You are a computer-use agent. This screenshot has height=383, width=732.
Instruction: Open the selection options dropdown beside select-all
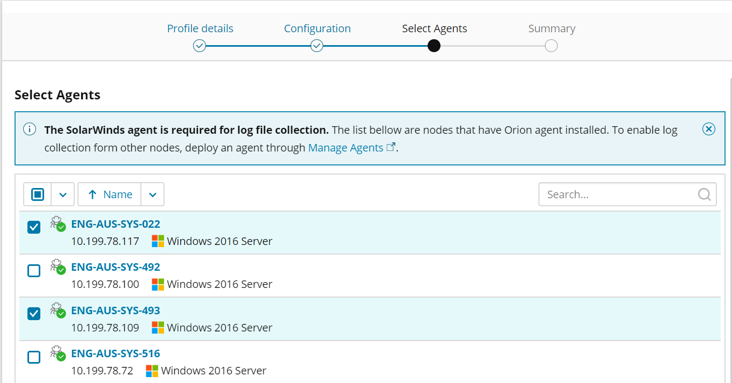pyautogui.click(x=63, y=194)
